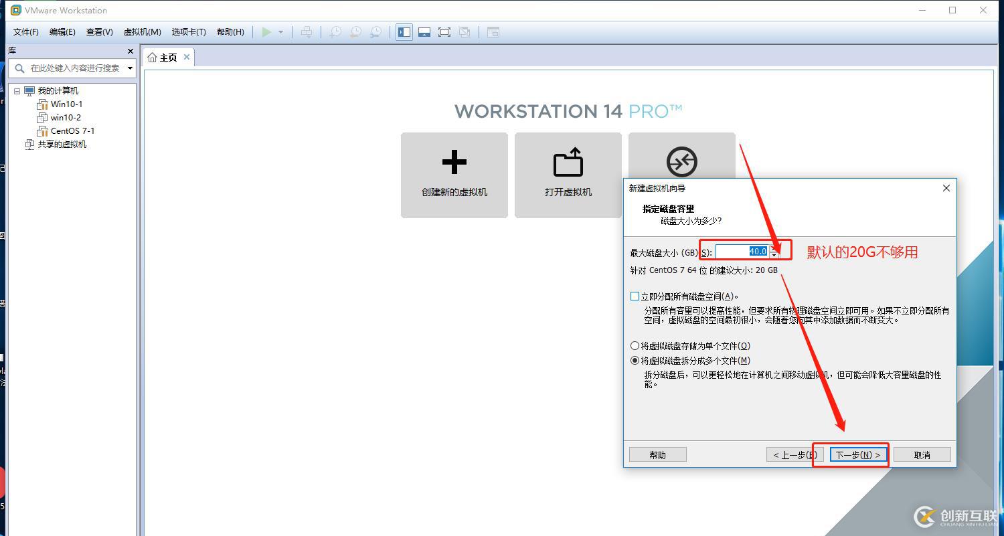Close the 库 library panel
Image resolution: width=1004 pixels, height=536 pixels.
click(x=131, y=51)
